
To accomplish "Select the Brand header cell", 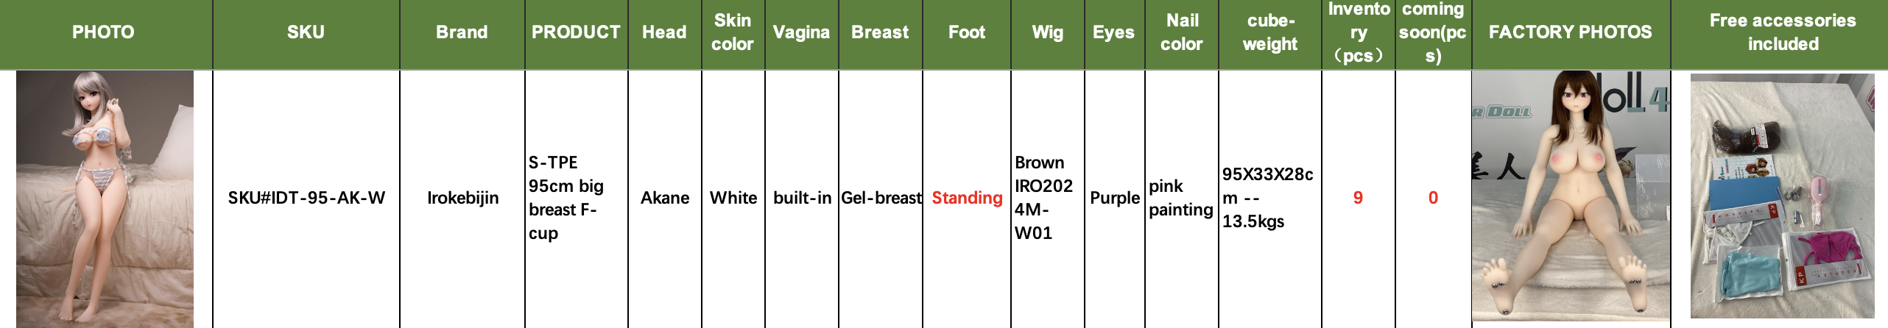I will 462,32.
